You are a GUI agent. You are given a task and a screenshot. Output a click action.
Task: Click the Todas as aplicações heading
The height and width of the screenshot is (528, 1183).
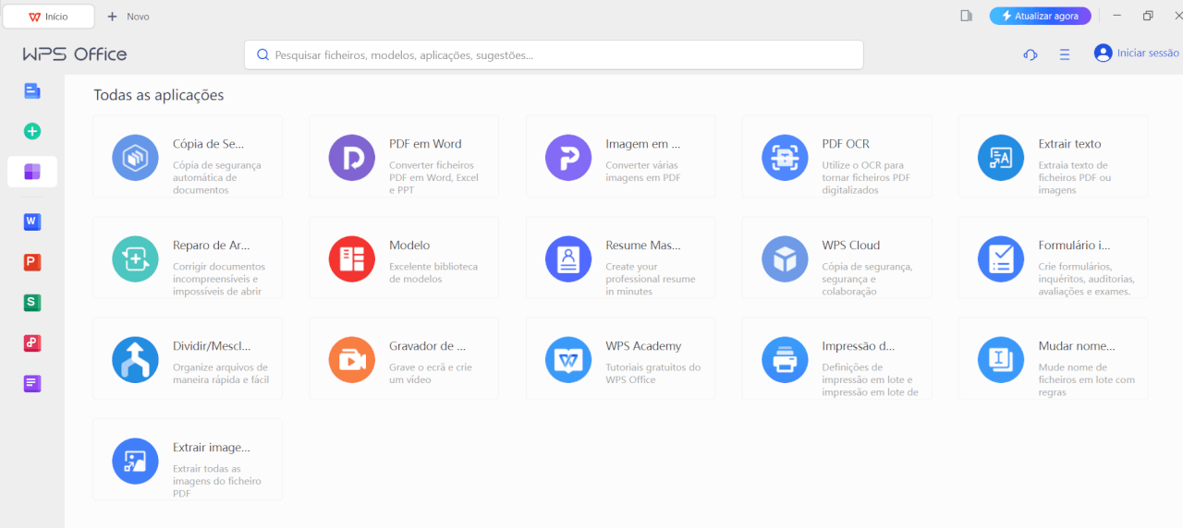[x=159, y=95]
